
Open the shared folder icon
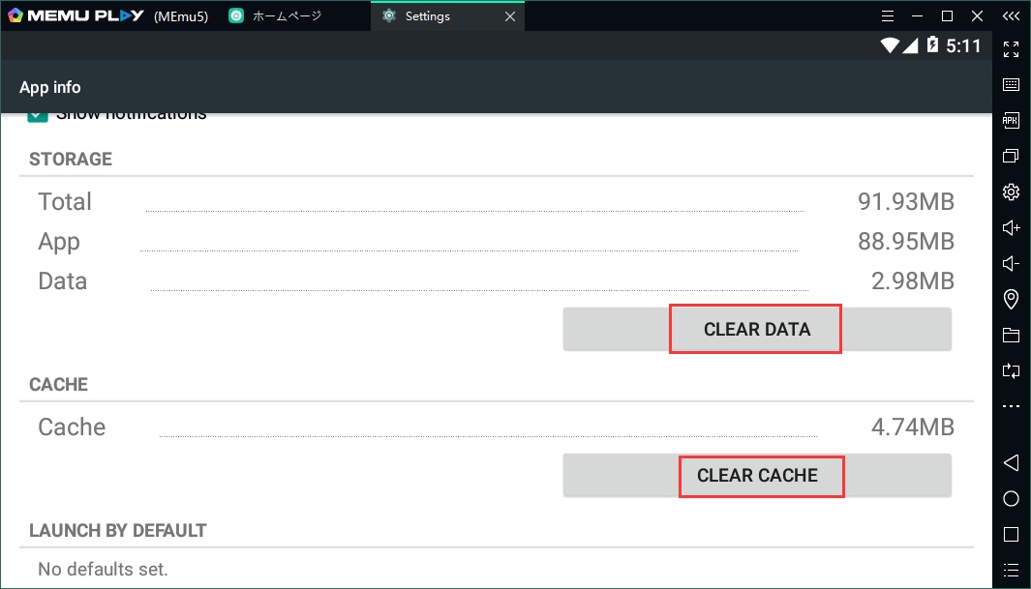pos(1011,335)
